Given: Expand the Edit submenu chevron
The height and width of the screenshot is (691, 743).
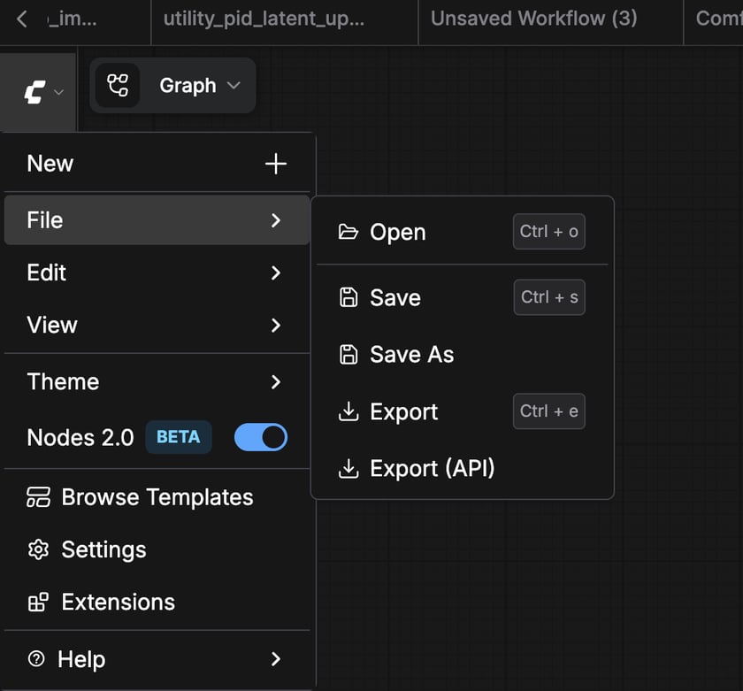Looking at the screenshot, I should pyautogui.click(x=276, y=273).
